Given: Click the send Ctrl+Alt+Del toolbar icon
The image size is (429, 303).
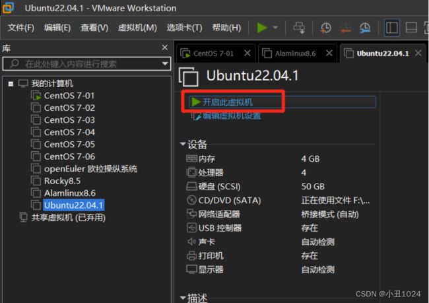Looking at the screenshot, I should [x=299, y=28].
